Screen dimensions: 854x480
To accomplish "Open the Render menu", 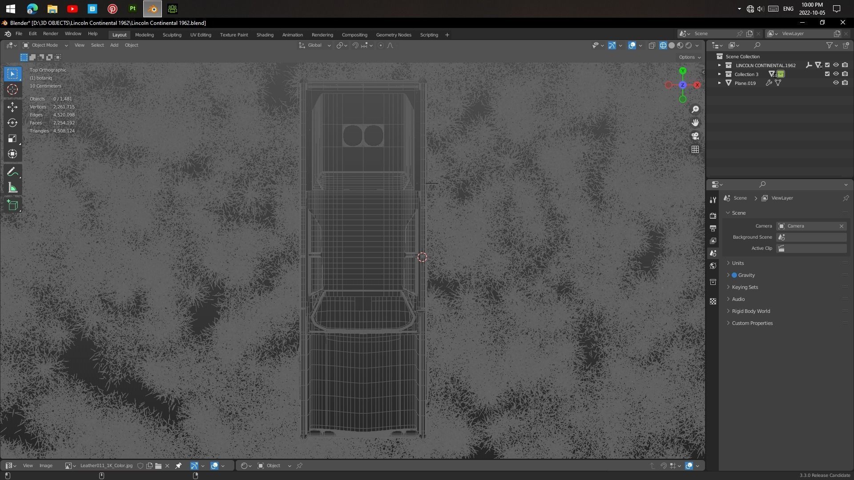I will [50, 34].
